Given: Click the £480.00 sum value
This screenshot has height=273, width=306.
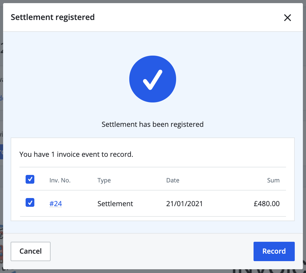Looking at the screenshot, I should pos(267,203).
